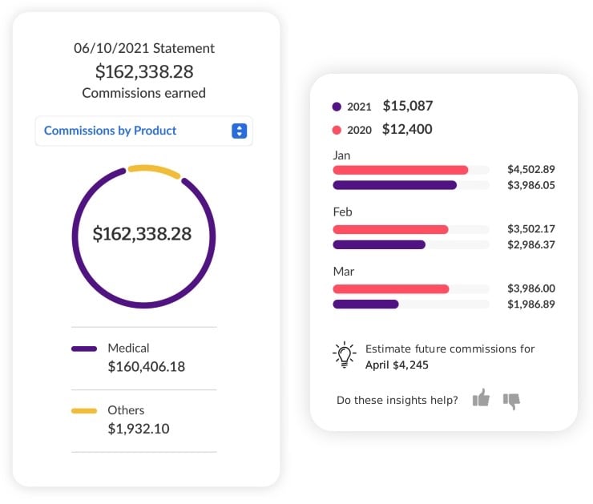Screen dimensions: 593x504
Task: Click the yellow Others legend swatch
Action: (x=84, y=411)
